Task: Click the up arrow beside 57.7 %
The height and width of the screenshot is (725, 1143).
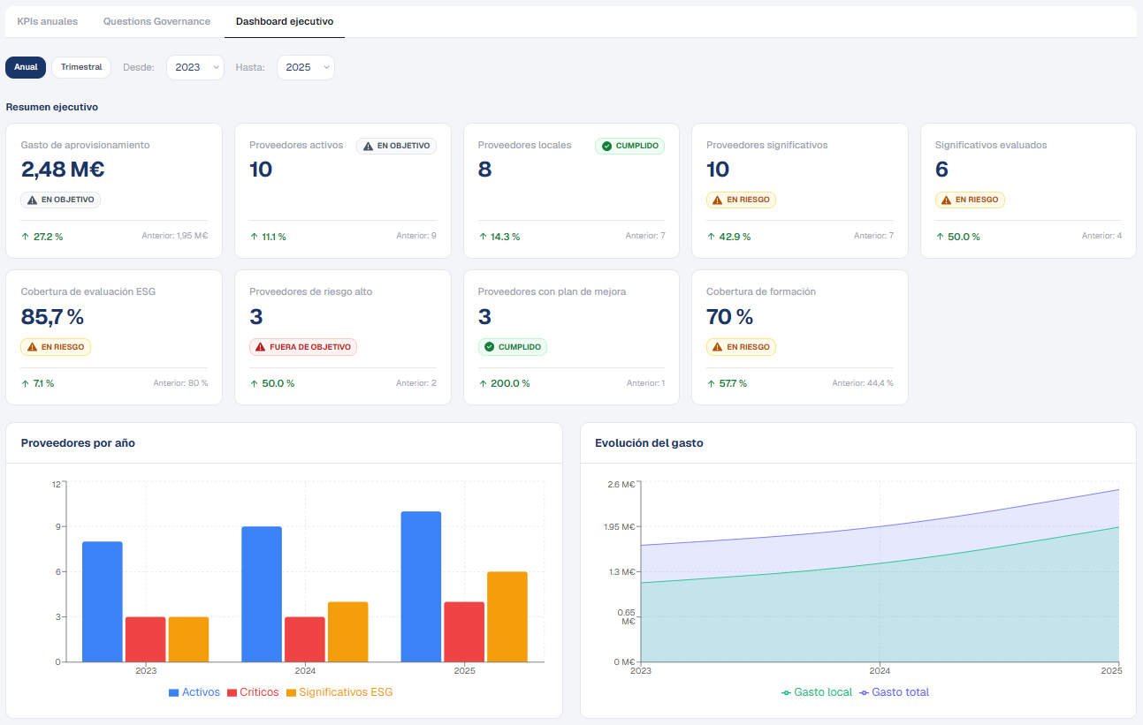Action: tap(712, 383)
